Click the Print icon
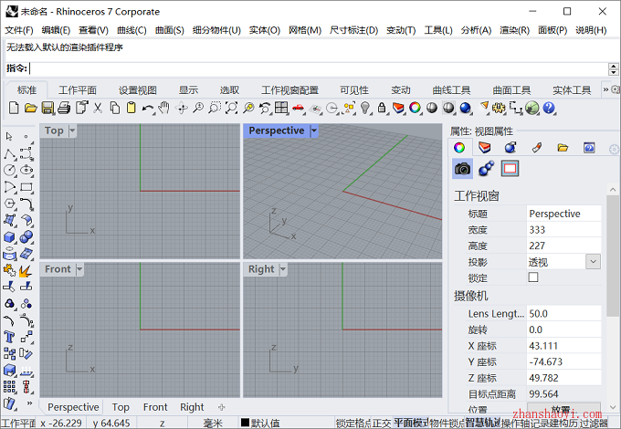The height and width of the screenshot is (429, 621). [x=64, y=108]
